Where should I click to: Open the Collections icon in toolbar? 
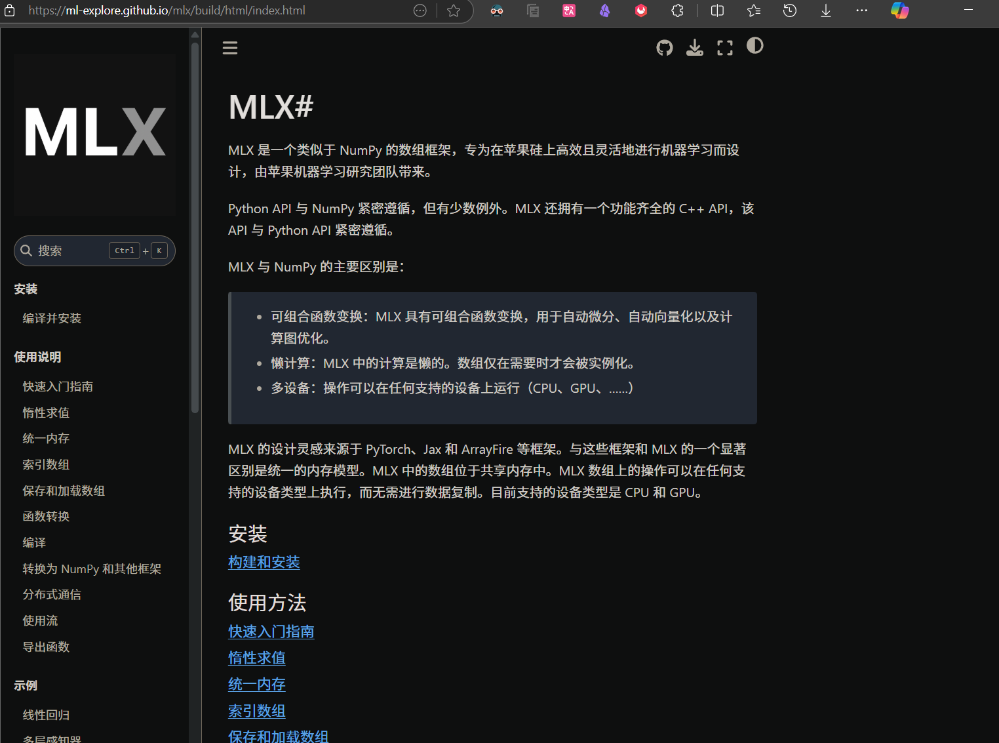533,10
